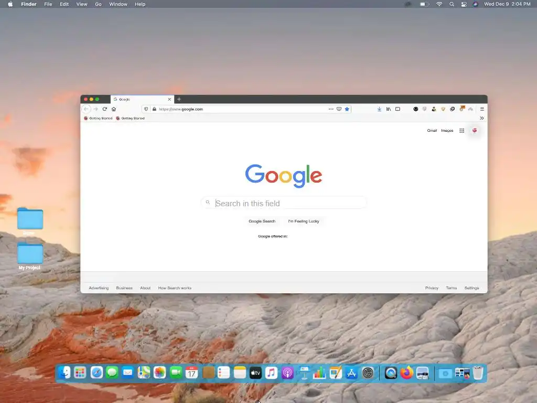Open the second Getting Started bookmark
Screen dimensions: 537x403
(x=130, y=118)
